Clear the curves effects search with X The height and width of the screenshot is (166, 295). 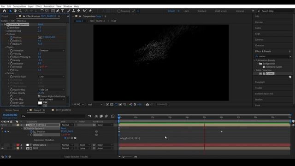pos(290,56)
